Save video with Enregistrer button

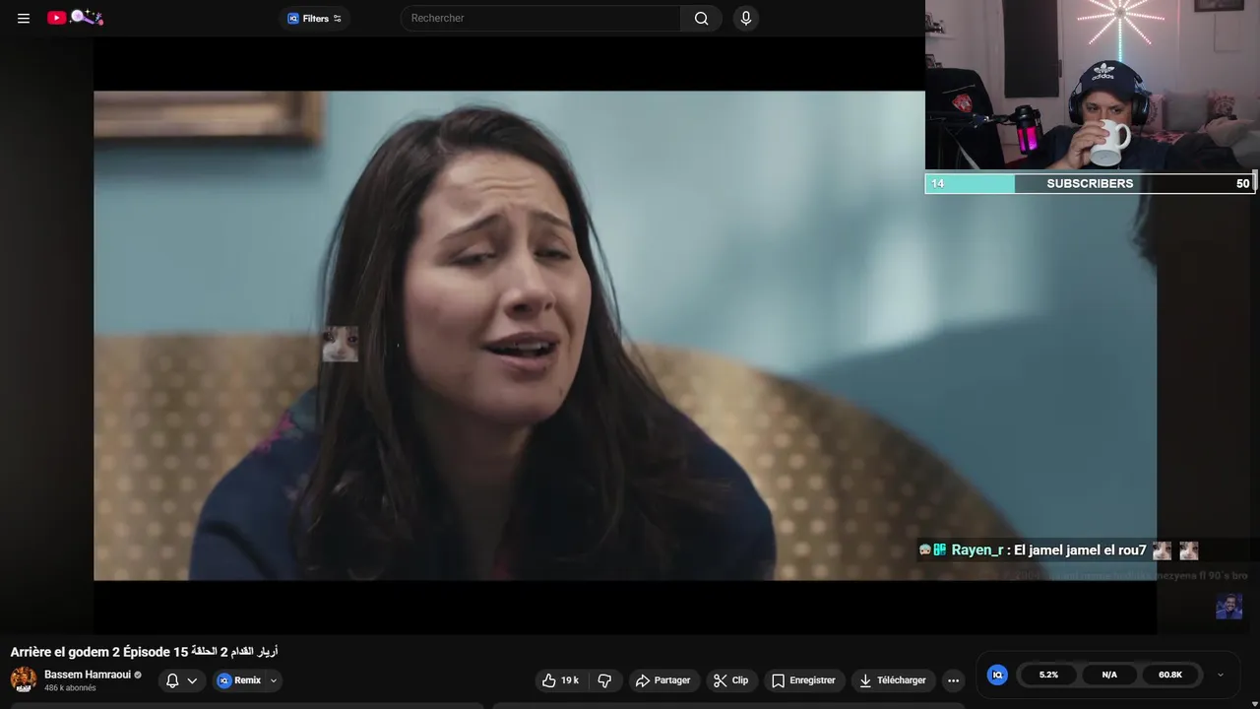point(803,680)
